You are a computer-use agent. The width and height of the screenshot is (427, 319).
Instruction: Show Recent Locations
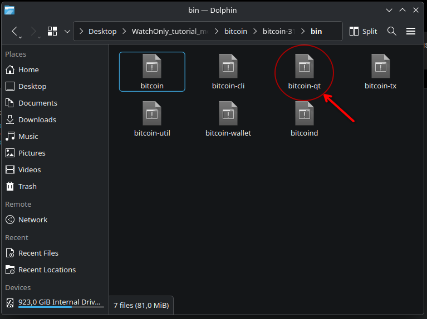click(x=55, y=270)
